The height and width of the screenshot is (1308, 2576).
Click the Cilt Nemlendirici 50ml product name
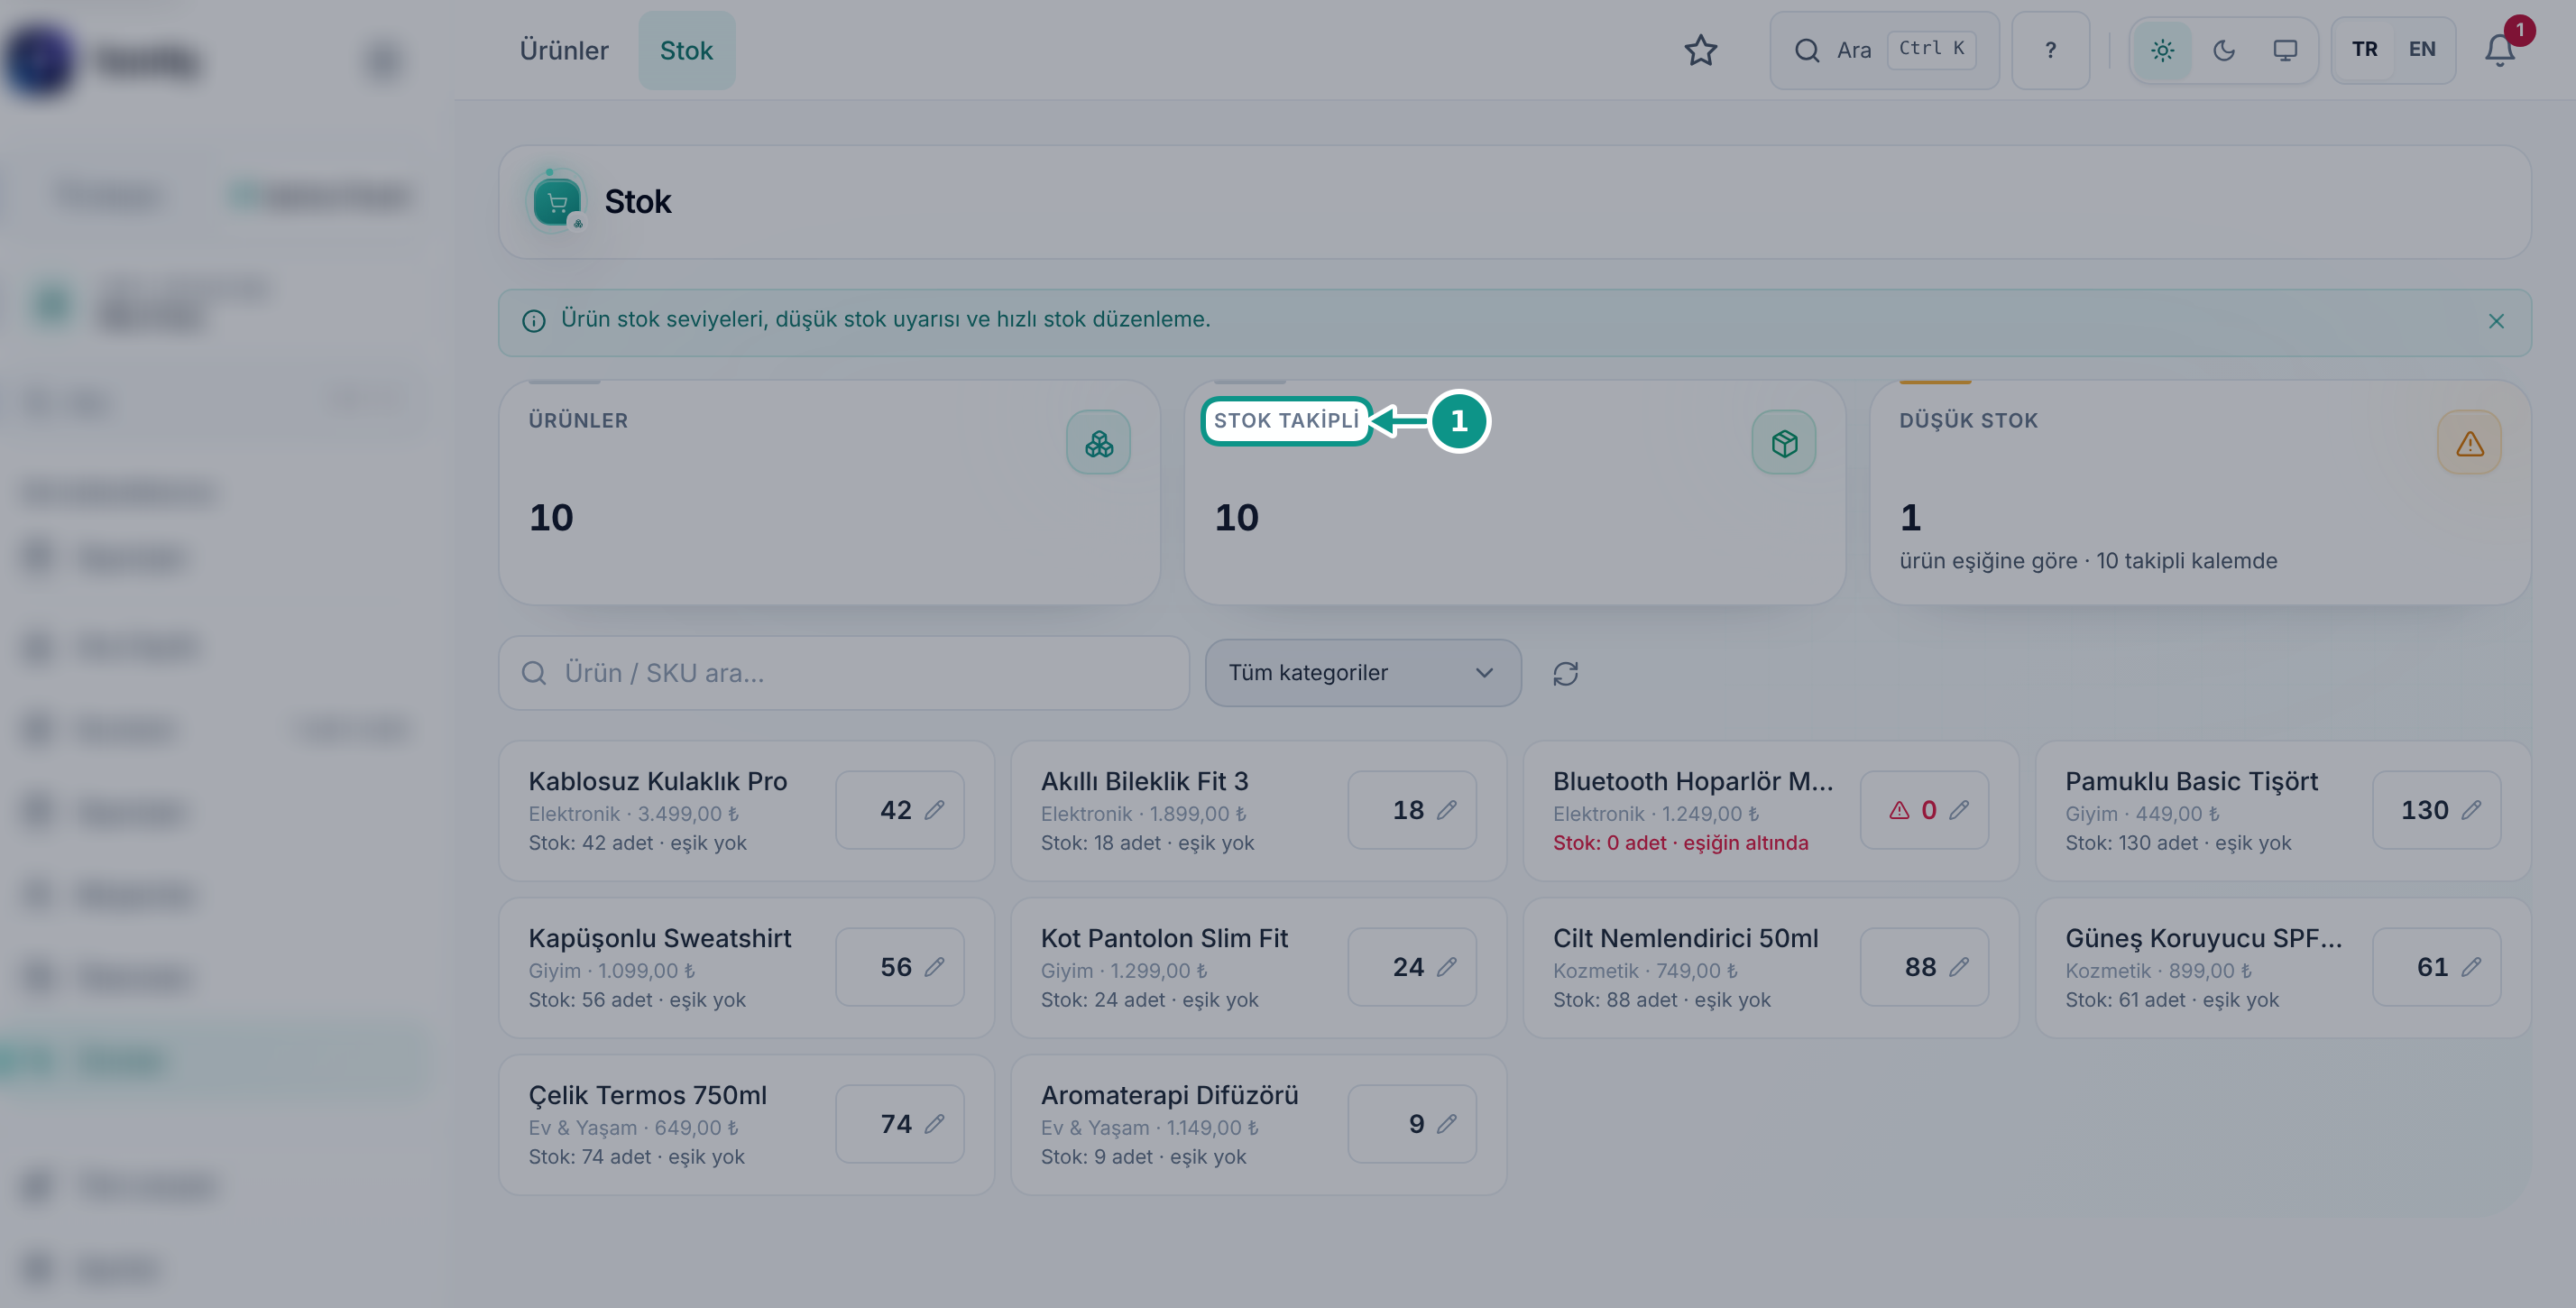coord(1685,938)
